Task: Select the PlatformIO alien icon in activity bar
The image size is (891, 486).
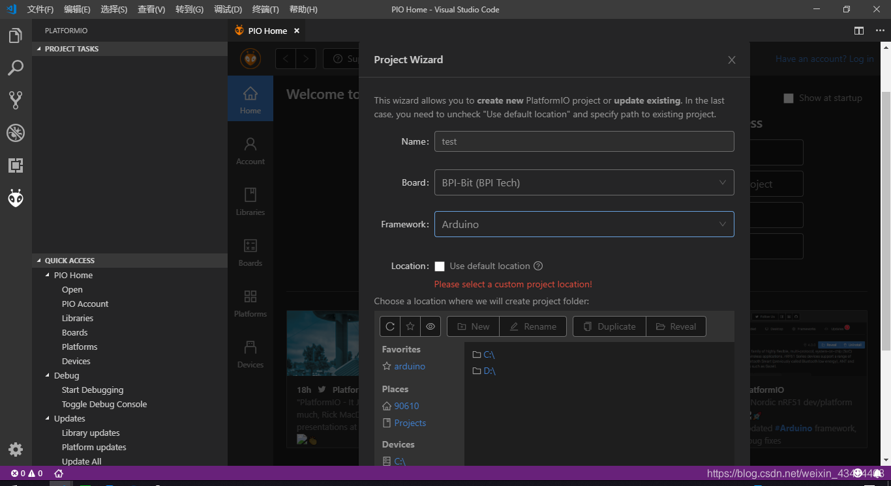Action: coord(16,198)
